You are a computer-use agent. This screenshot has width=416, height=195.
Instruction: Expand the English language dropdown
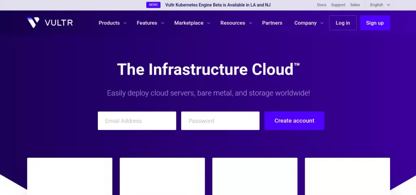pyautogui.click(x=380, y=5)
